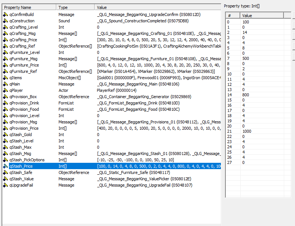Select the qStash_Value property name
This screenshot has height=226, width=295.
point(22,179)
